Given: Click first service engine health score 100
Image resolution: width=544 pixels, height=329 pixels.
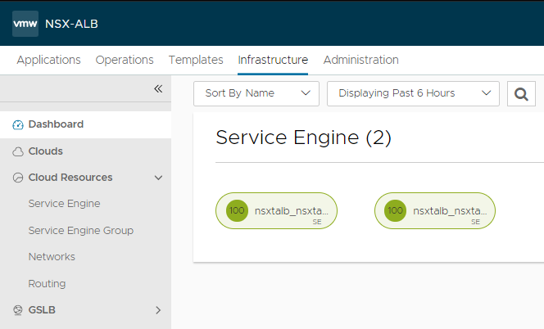Looking at the screenshot, I should (237, 210).
